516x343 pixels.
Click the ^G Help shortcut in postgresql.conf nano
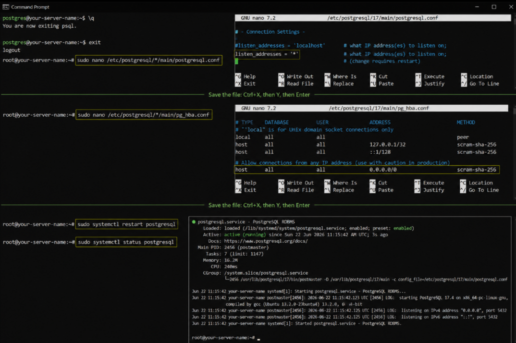coord(246,76)
